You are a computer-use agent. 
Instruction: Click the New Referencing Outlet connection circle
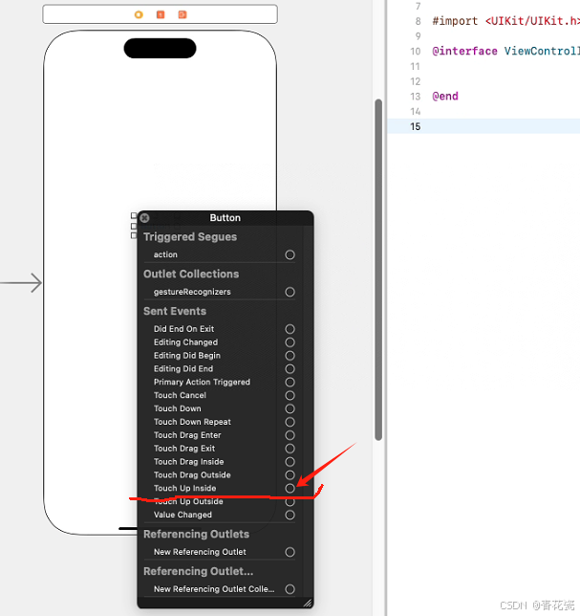click(x=290, y=552)
